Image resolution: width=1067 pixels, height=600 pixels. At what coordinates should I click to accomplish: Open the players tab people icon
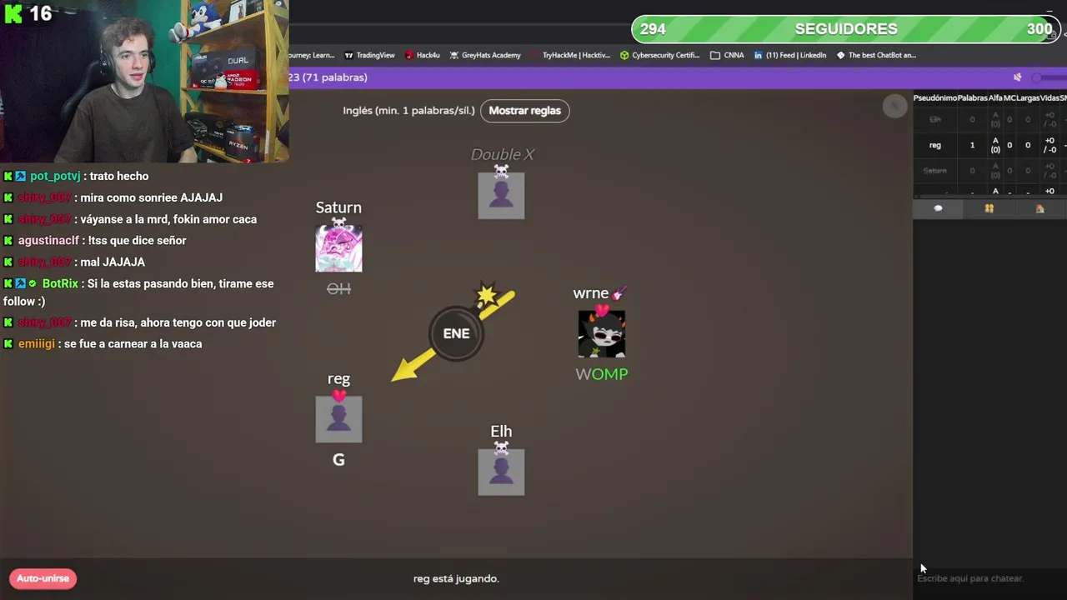989,208
